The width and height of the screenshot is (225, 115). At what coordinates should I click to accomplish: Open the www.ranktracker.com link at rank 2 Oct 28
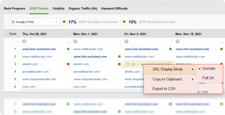coord(37,57)
